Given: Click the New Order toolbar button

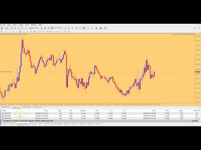Looking at the screenshot, I should coord(35,28).
